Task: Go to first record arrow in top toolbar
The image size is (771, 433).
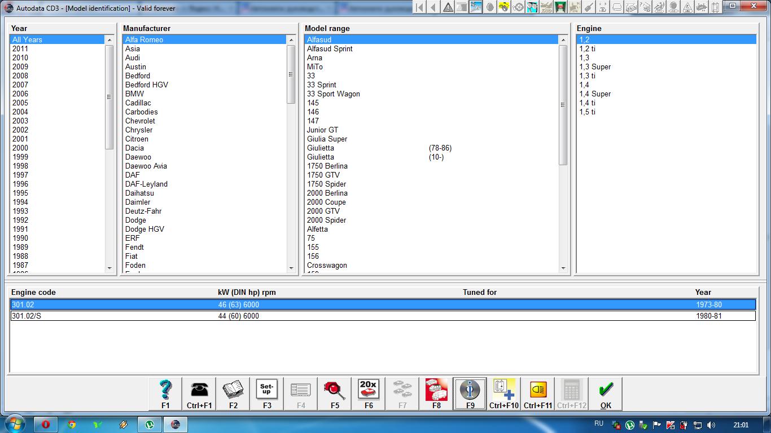Action: click(x=419, y=7)
